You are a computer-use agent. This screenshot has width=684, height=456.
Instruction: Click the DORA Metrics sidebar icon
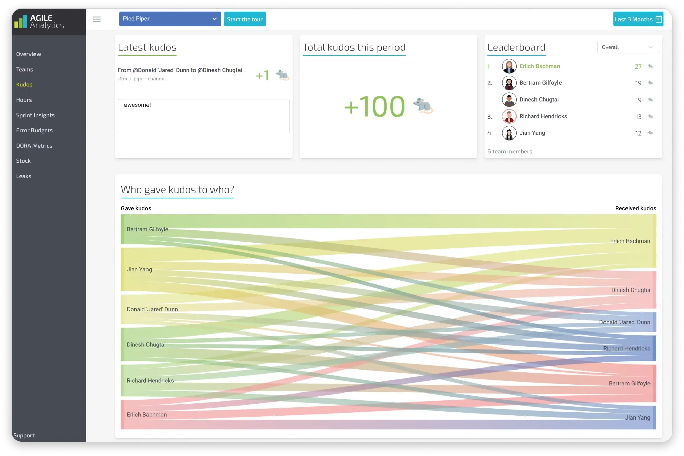34,145
